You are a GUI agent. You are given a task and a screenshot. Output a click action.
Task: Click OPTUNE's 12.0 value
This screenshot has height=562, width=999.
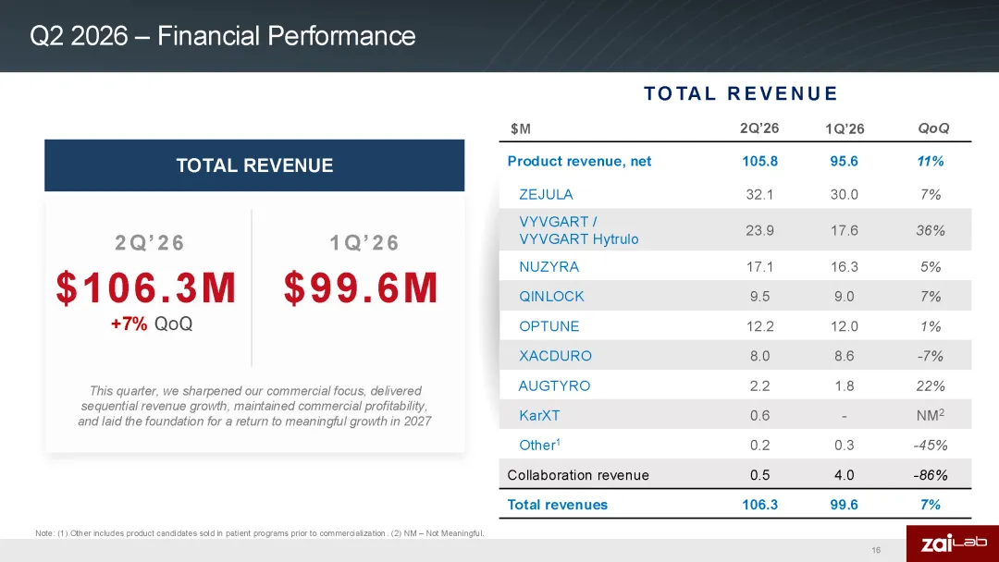pos(844,326)
